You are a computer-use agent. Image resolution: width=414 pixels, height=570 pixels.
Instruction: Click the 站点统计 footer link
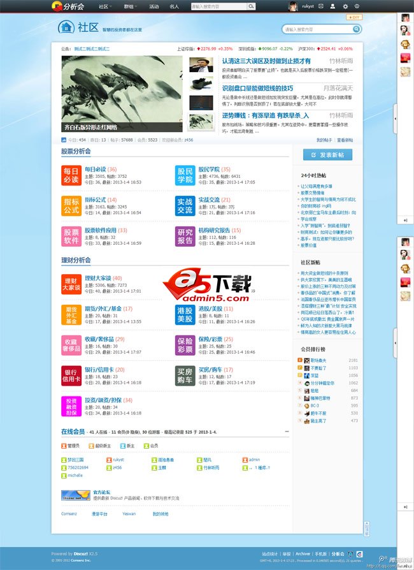coord(270,554)
